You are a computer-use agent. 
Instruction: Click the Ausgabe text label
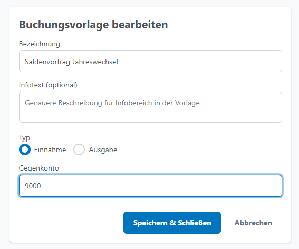[103, 150]
